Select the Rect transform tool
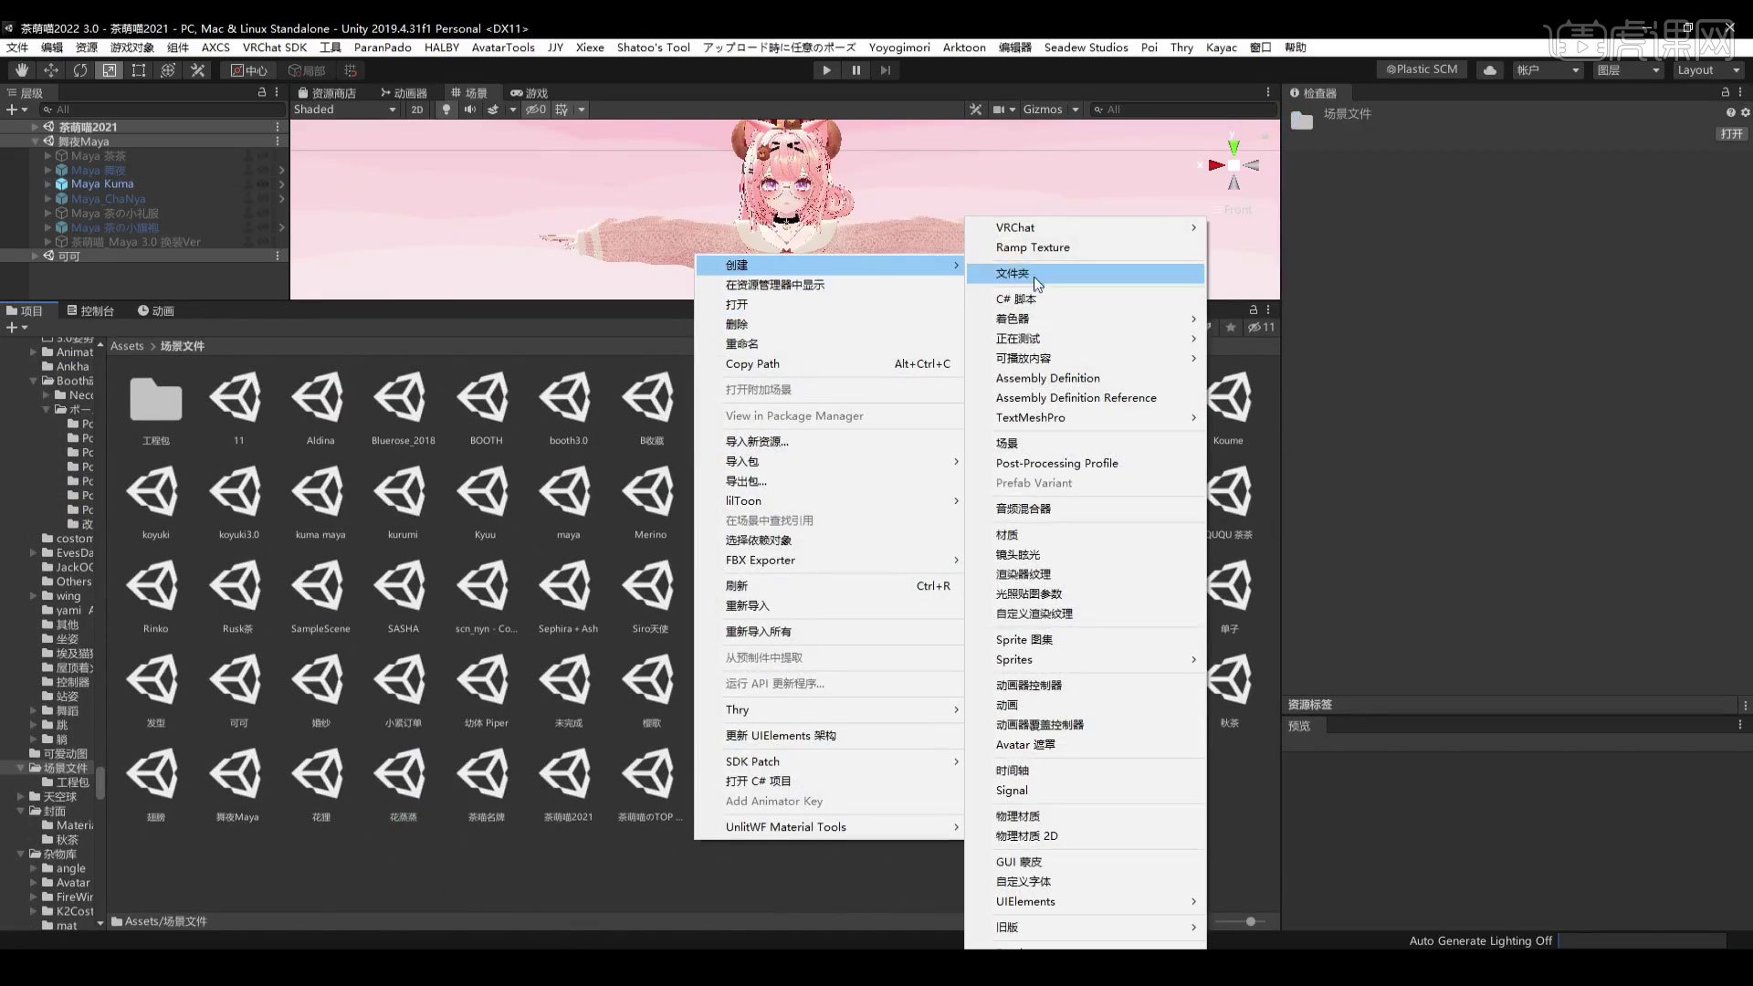1753x986 pixels. (x=139, y=69)
